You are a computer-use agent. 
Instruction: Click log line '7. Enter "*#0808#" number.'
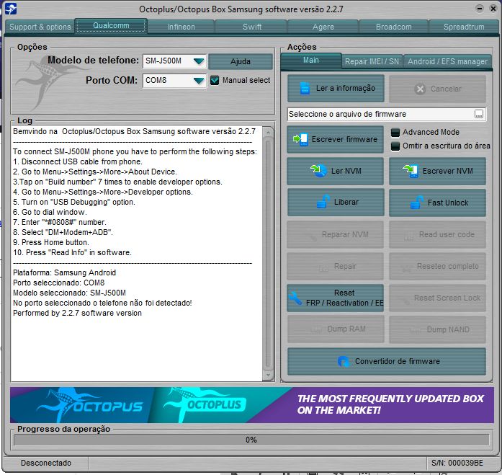(60, 222)
